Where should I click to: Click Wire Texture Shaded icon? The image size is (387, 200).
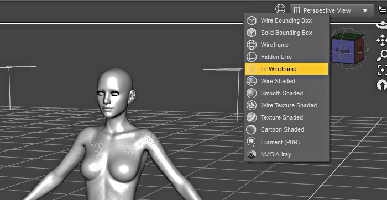point(252,105)
